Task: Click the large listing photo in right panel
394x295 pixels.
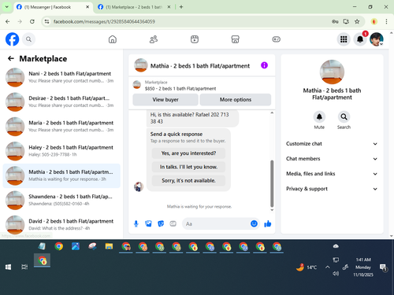Action: coord(332,72)
